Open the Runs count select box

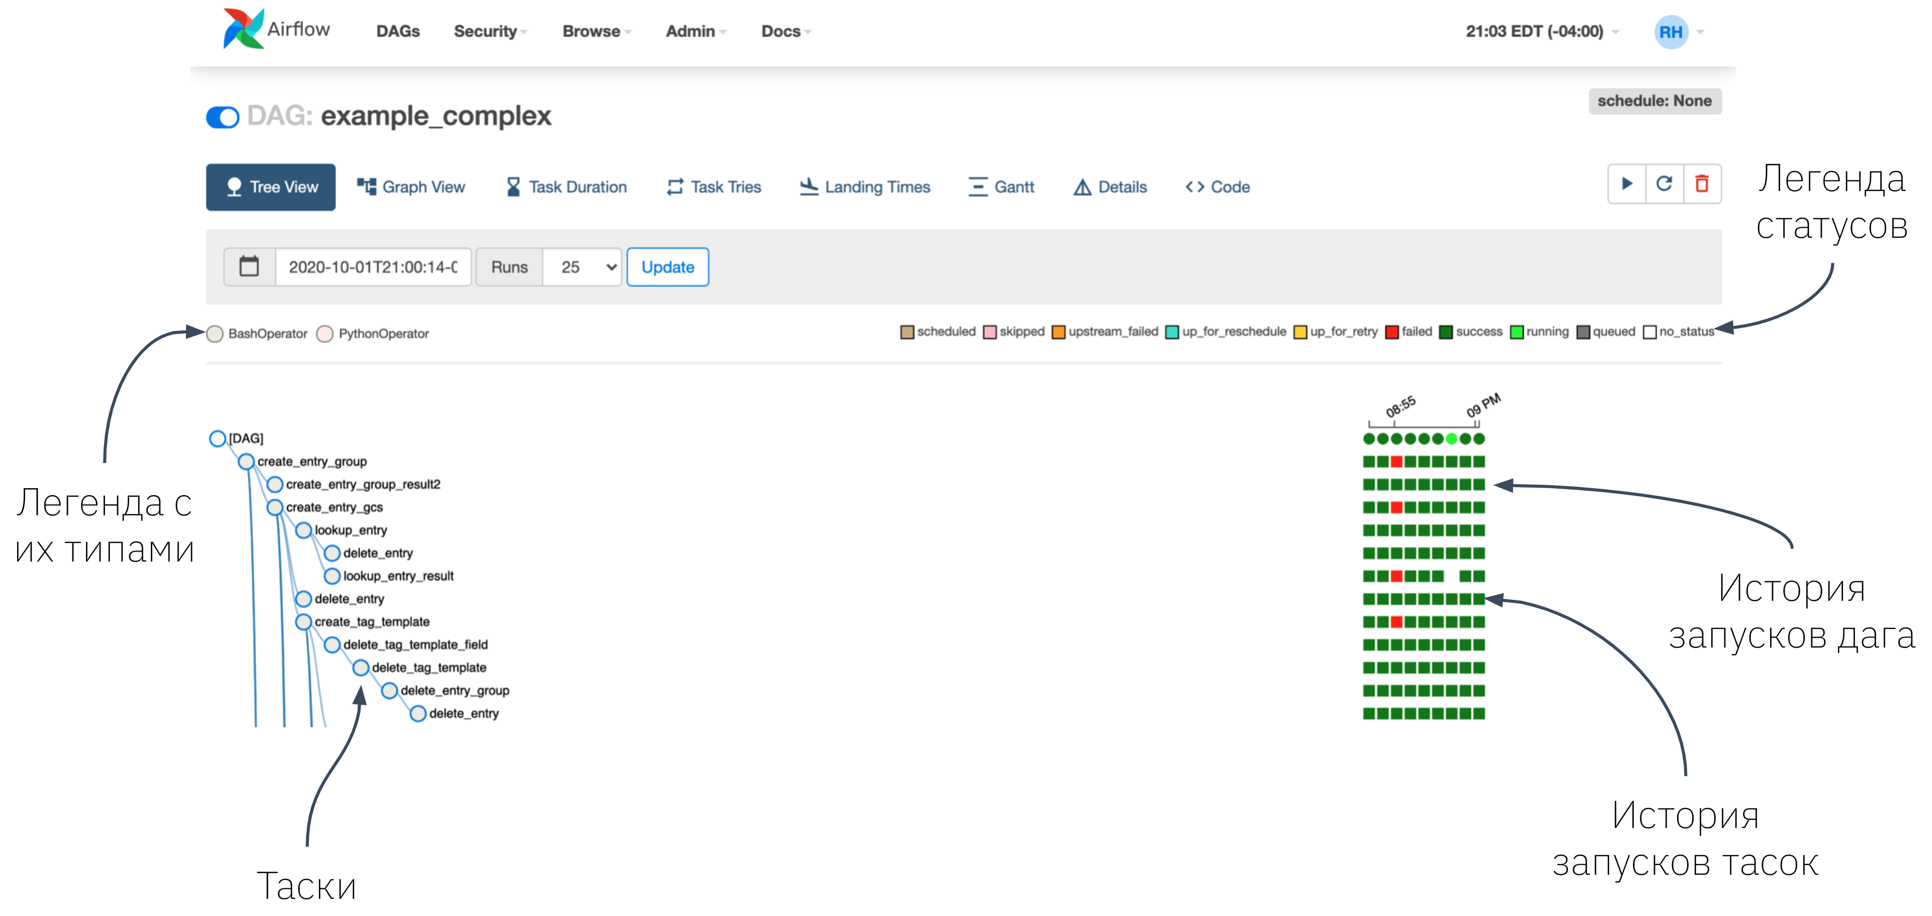point(582,267)
